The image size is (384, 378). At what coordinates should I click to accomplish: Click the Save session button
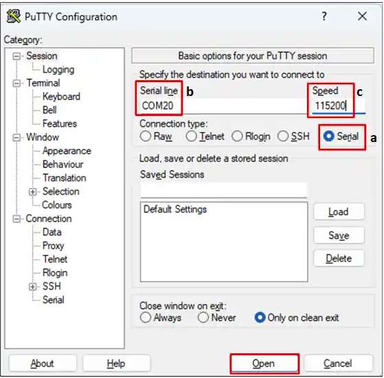339,235
